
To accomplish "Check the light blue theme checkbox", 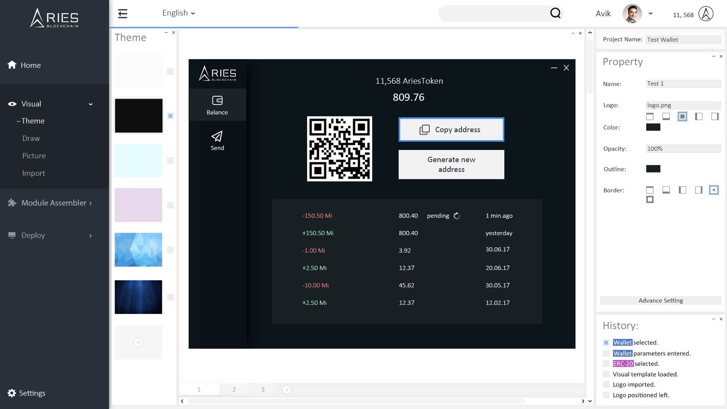I will pyautogui.click(x=170, y=160).
